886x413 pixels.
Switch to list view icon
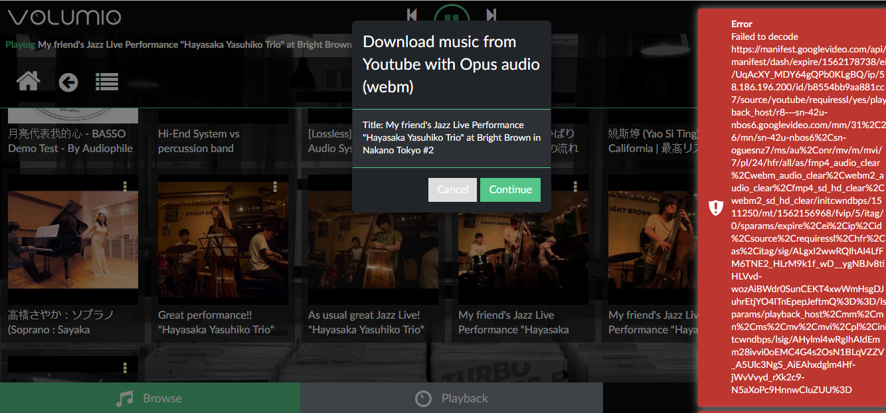(x=107, y=82)
